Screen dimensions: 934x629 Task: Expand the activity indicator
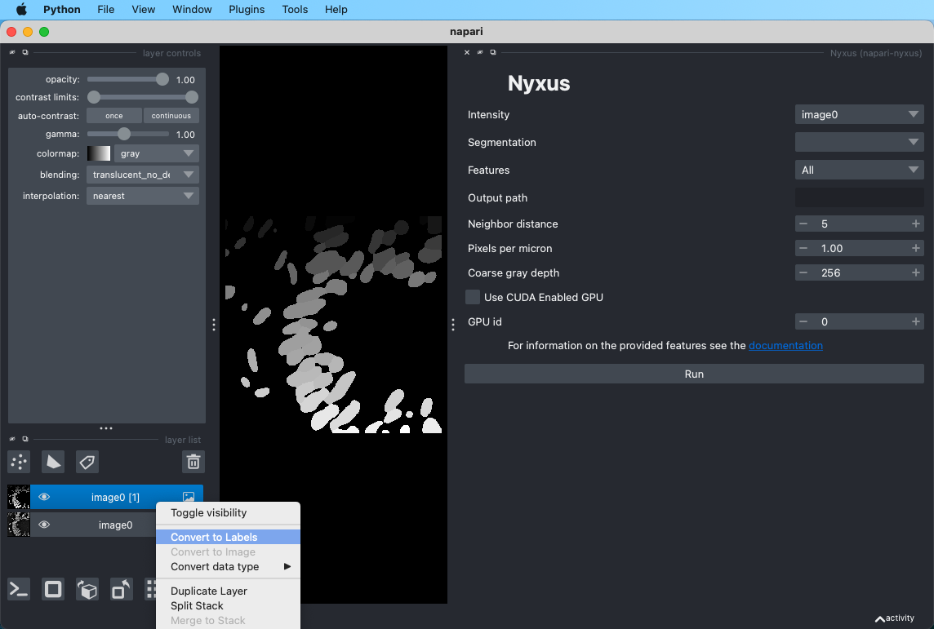[x=894, y=618]
